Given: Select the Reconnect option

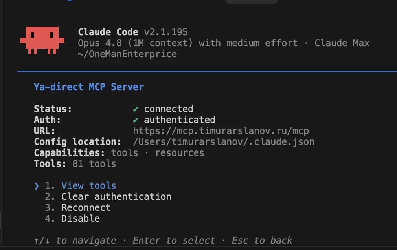Looking at the screenshot, I should tap(86, 208).
